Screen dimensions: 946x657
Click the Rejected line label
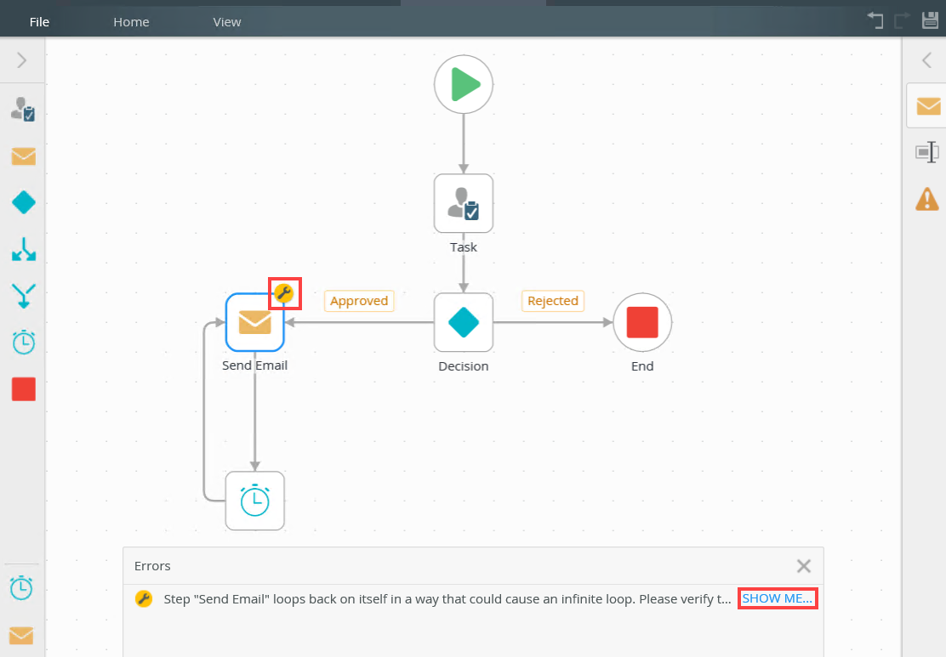553,301
